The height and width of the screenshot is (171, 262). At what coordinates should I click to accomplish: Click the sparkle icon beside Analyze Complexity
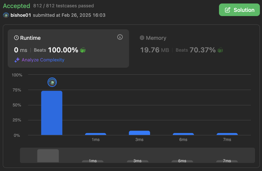tap(17, 60)
